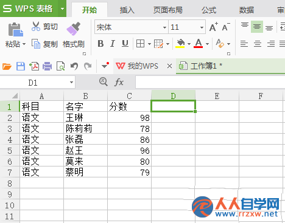This screenshot has width=285, height=223.
Task: Align text to bottom
Action: click(269, 28)
